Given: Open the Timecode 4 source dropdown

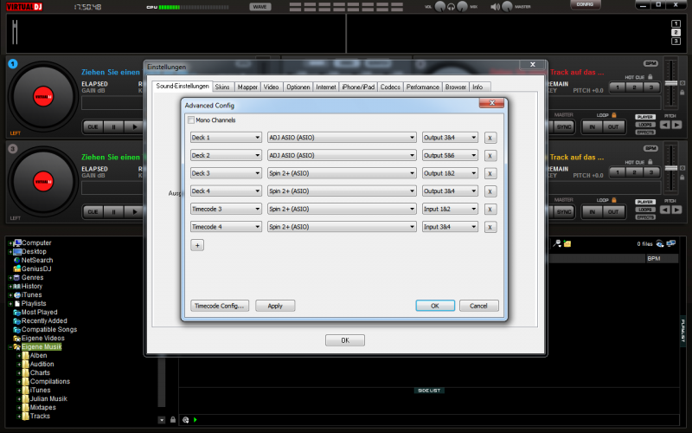Looking at the screenshot, I should [x=226, y=227].
